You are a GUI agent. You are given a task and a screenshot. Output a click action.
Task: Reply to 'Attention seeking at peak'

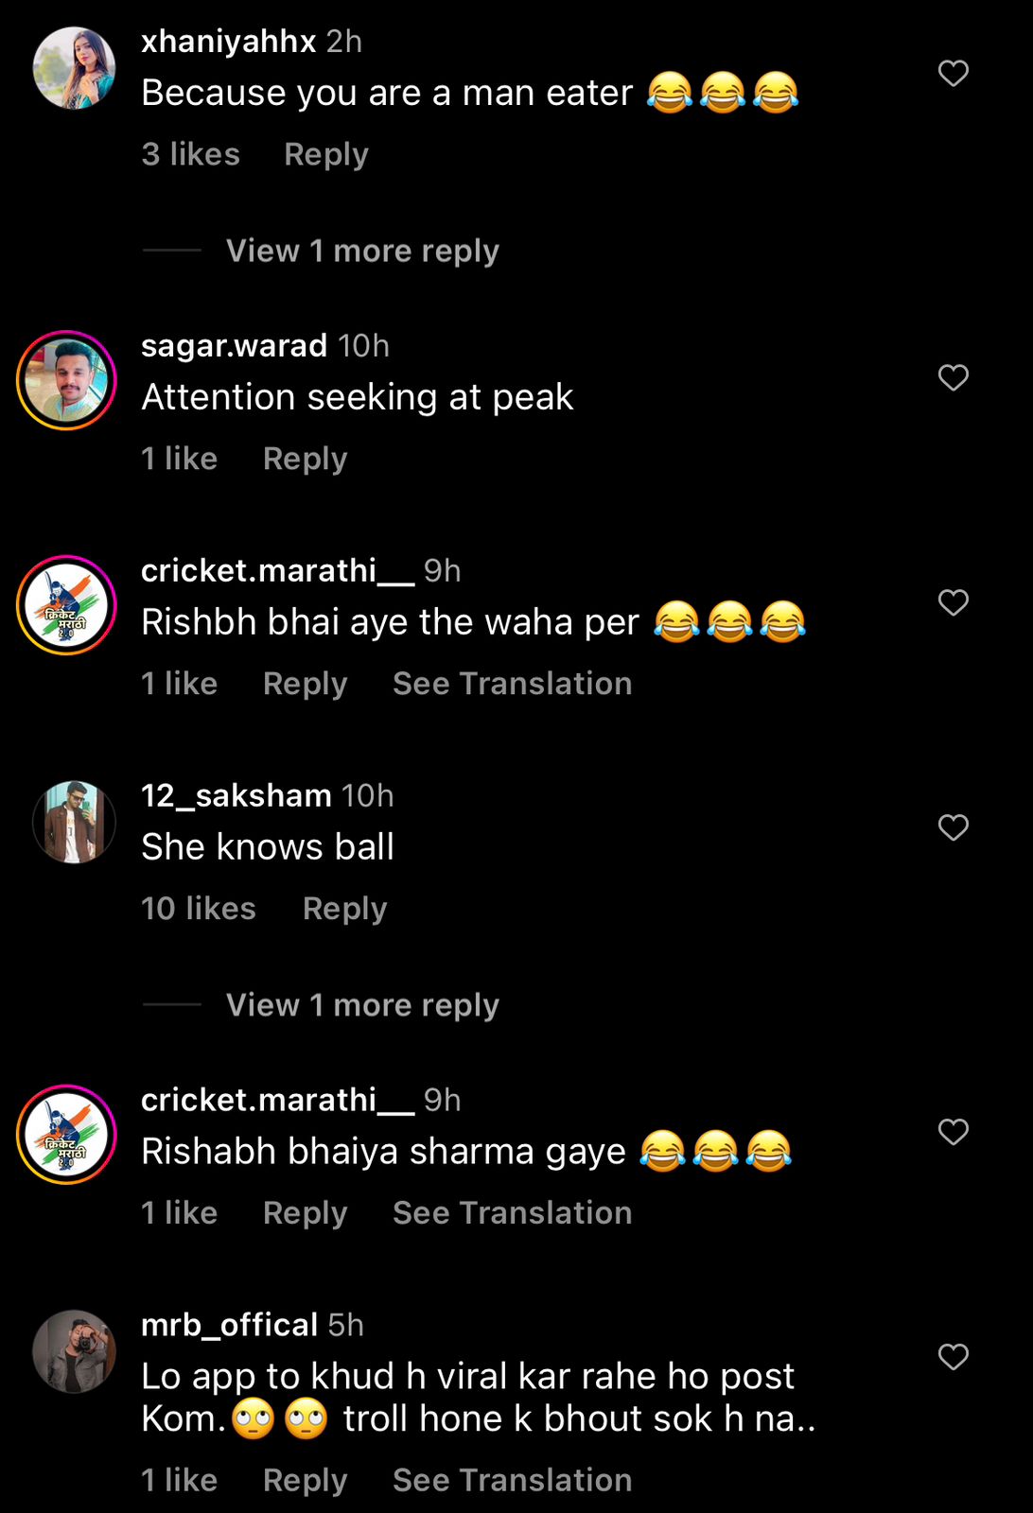[306, 459]
